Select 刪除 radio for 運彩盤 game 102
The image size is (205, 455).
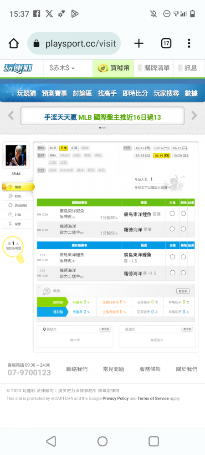click(x=184, y=273)
